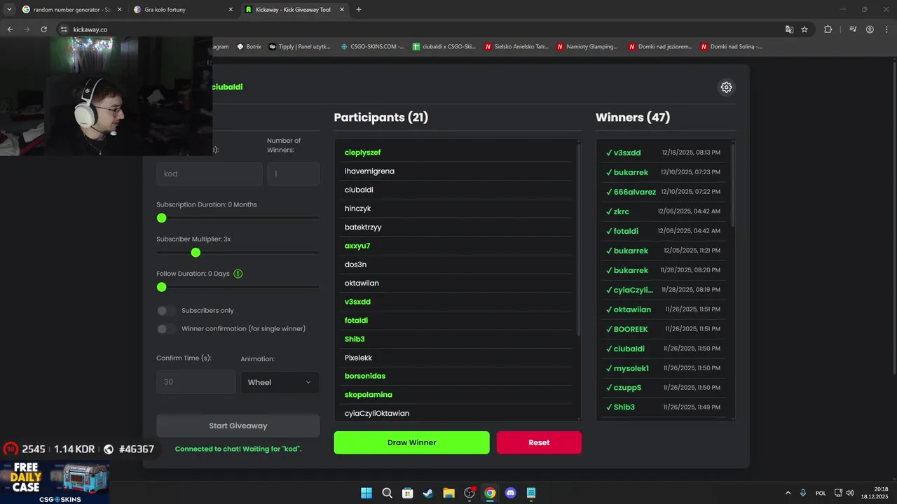Switch to Gra koło fortuny tab
This screenshot has height=504, width=897.
182,10
